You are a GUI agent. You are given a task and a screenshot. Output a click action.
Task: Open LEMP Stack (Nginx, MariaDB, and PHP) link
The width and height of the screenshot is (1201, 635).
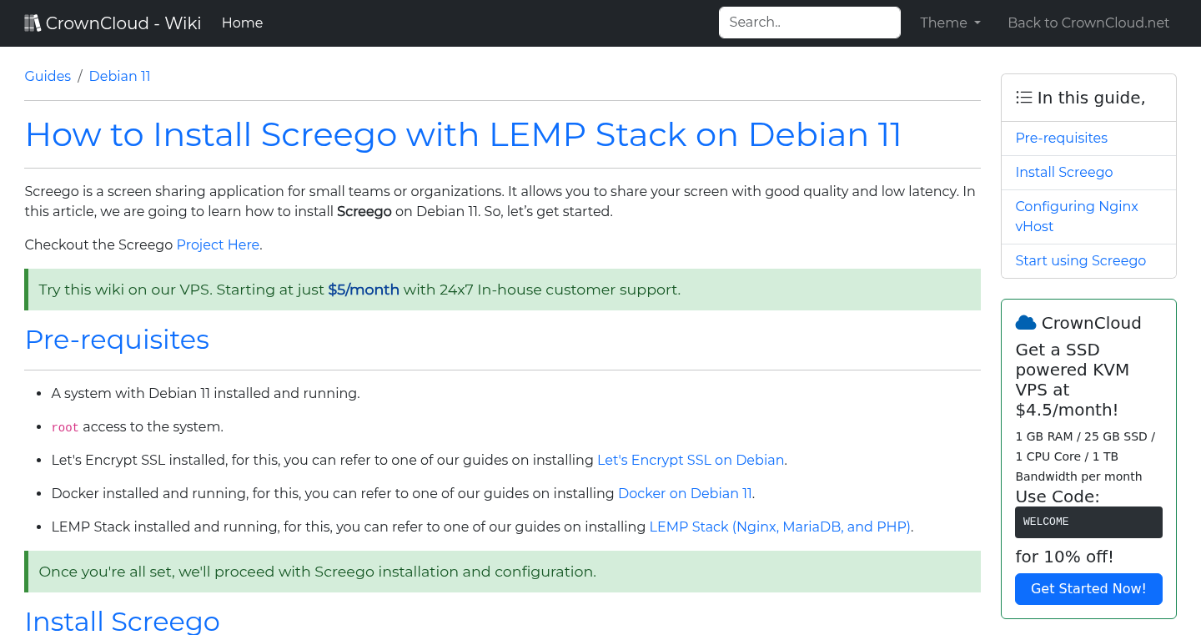click(x=780, y=527)
